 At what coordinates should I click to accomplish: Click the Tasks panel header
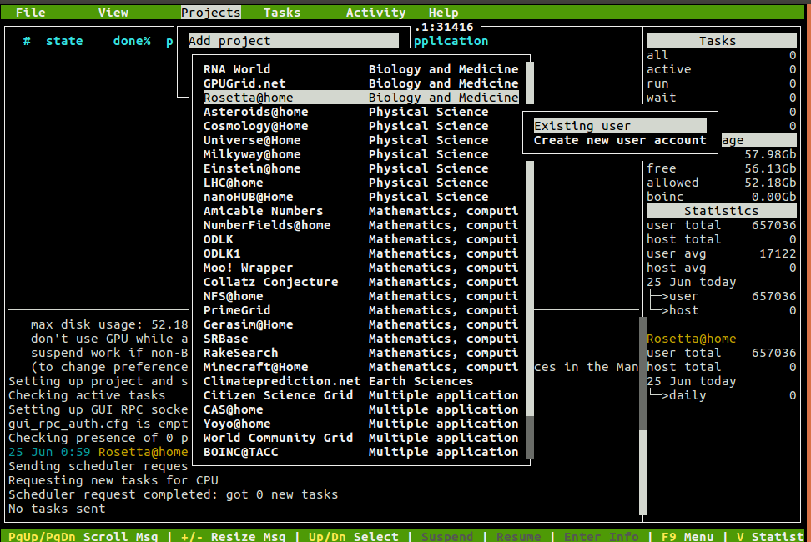(722, 41)
